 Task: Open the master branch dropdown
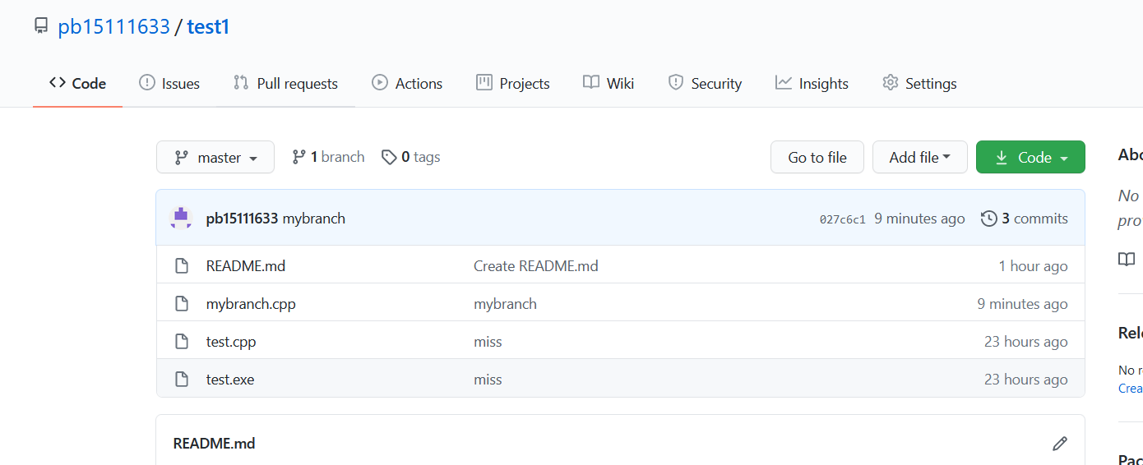click(x=215, y=158)
